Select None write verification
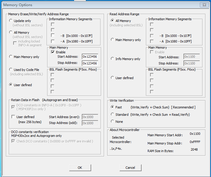Screen dimensions: 211x177 (x=112, y=121)
